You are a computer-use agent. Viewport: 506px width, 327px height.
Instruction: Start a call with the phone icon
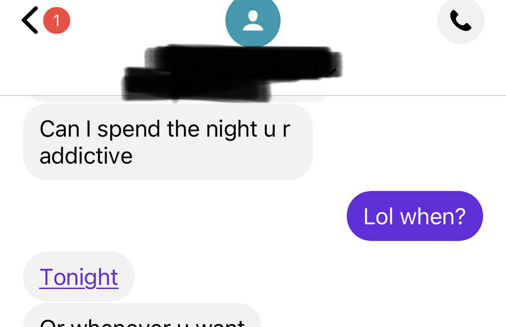point(461,20)
